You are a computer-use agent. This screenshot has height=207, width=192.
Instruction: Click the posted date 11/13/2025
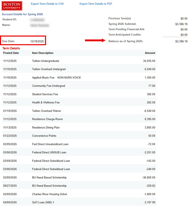(10, 128)
